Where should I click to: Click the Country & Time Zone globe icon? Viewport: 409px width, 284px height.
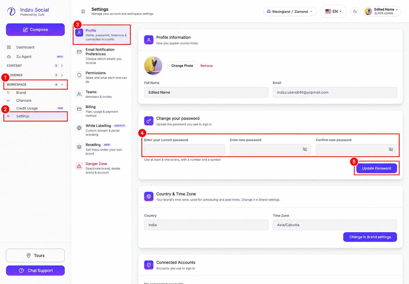[x=149, y=196]
